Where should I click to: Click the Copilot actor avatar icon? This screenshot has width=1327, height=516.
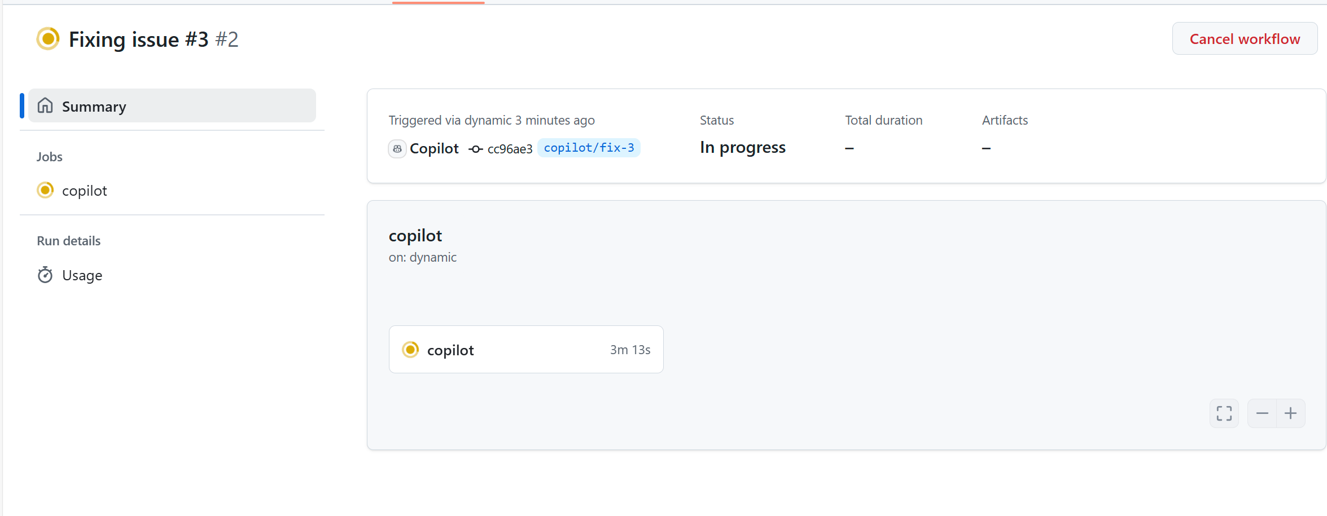pos(397,148)
